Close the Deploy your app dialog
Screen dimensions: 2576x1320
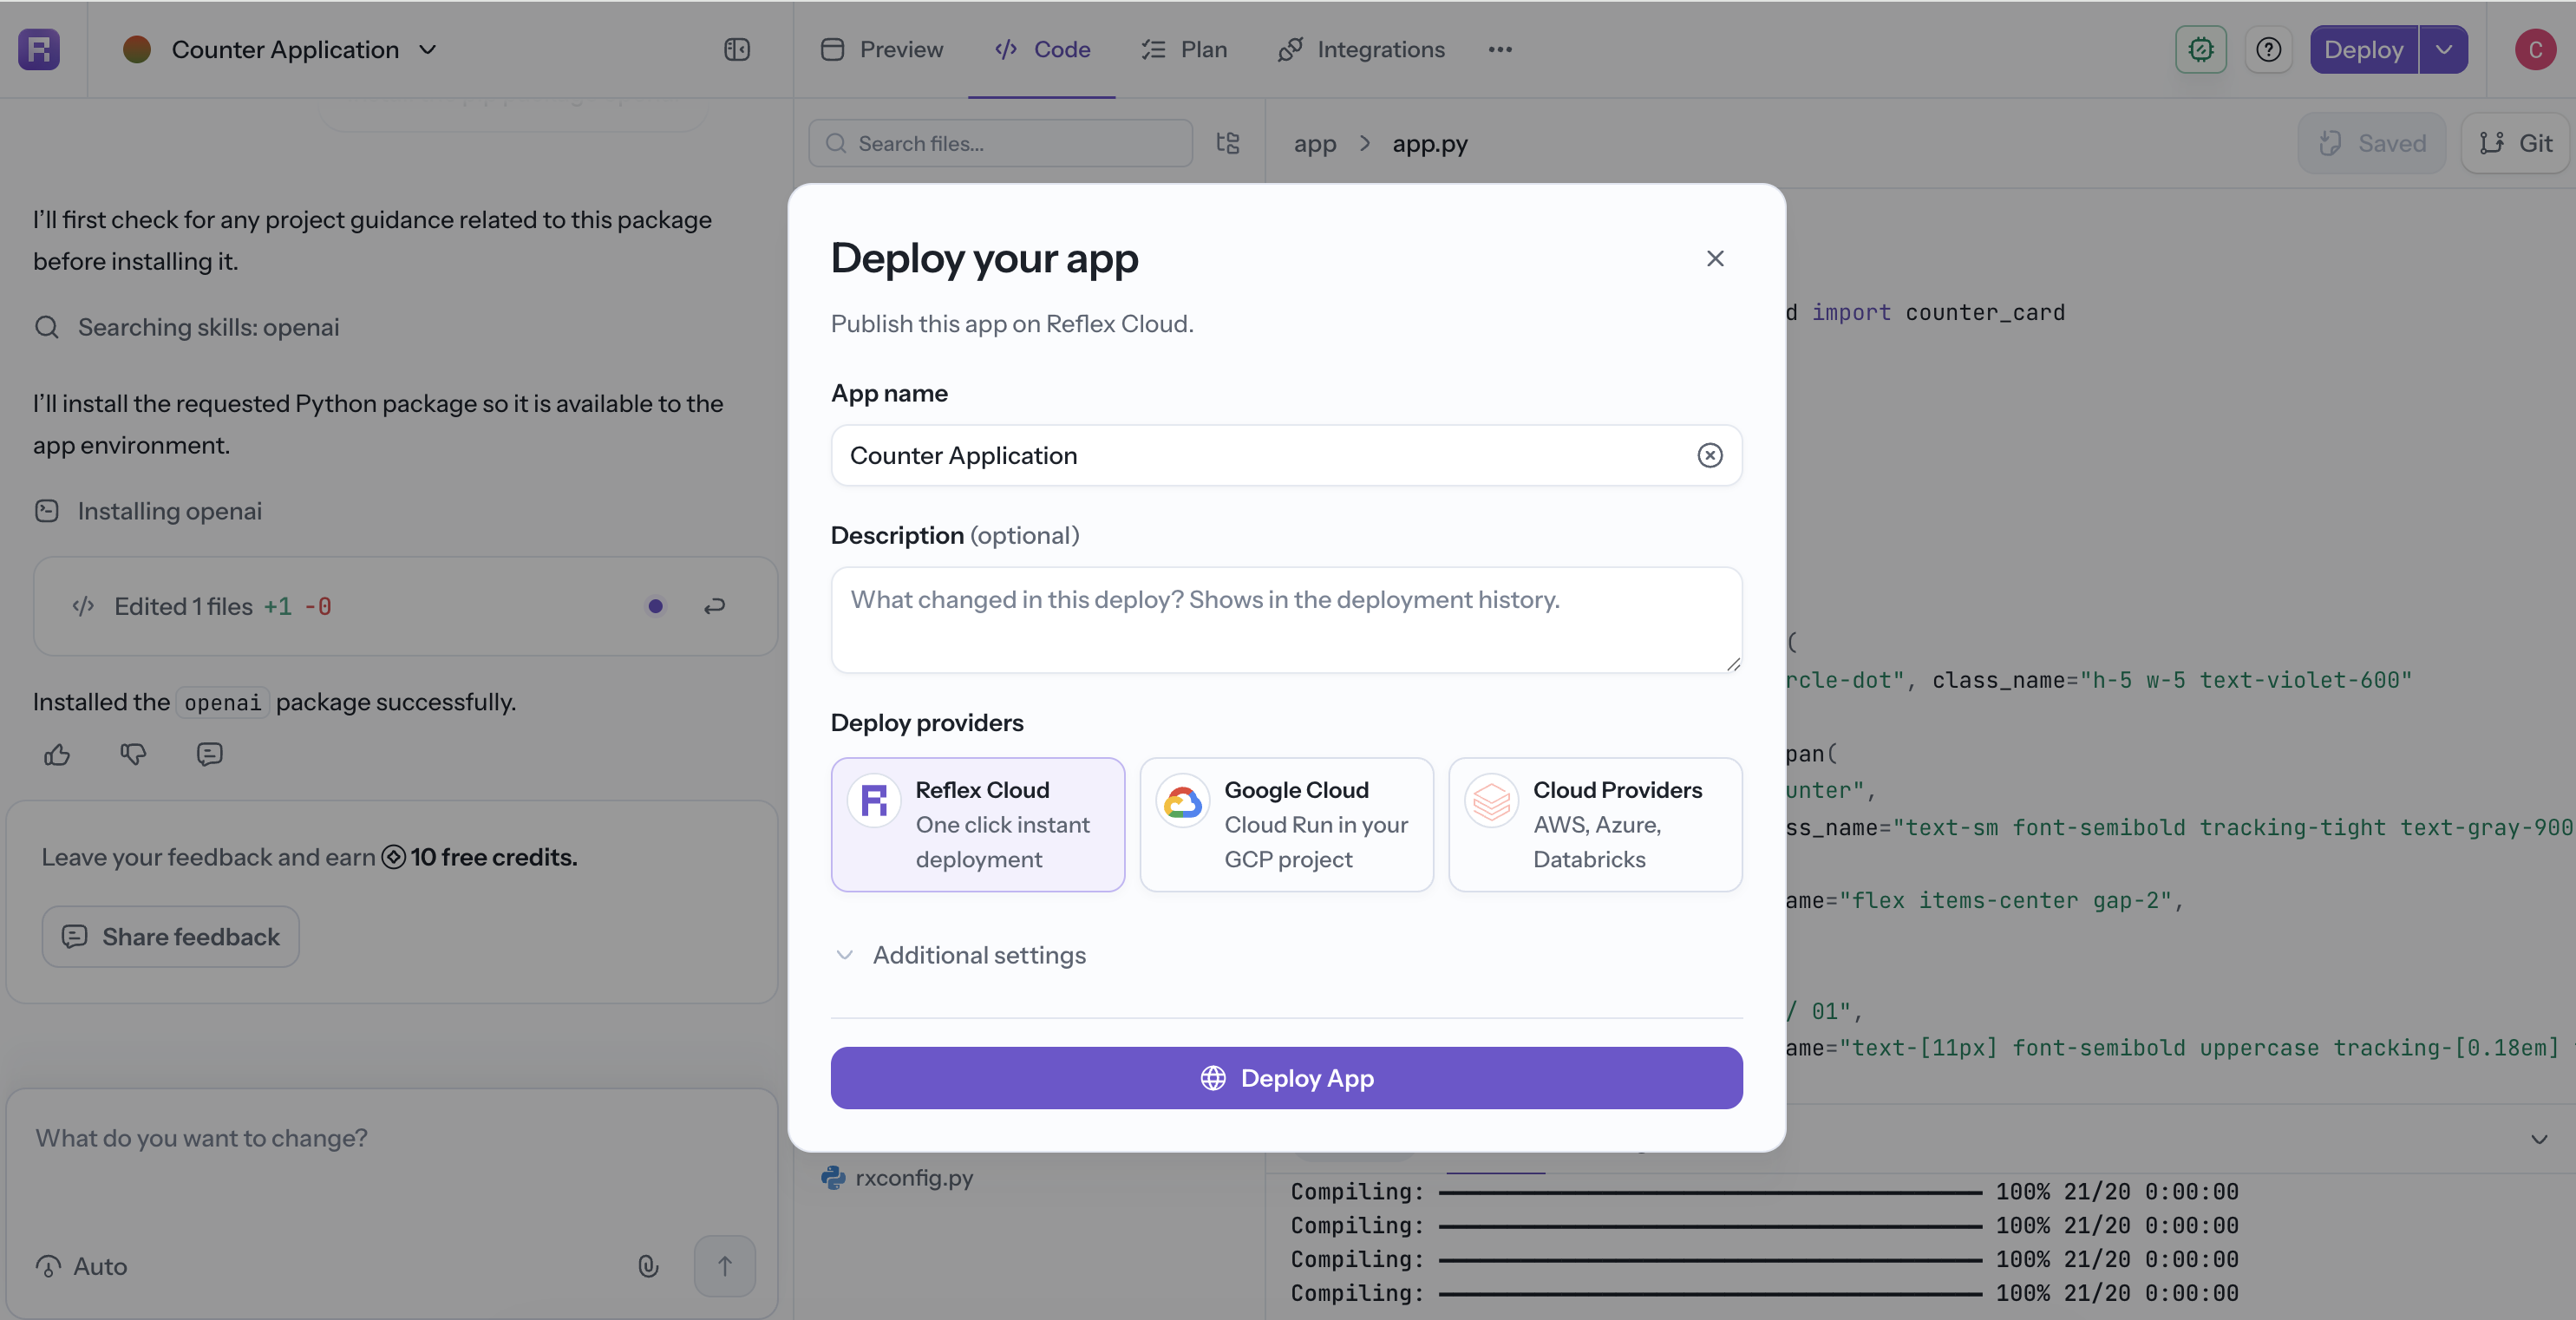(x=1715, y=258)
